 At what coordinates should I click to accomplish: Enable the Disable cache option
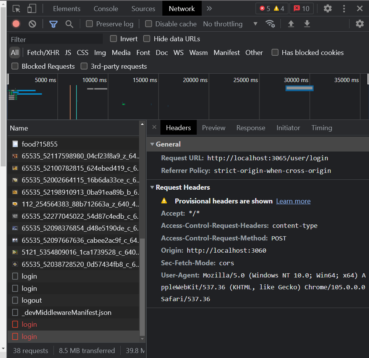(x=148, y=24)
